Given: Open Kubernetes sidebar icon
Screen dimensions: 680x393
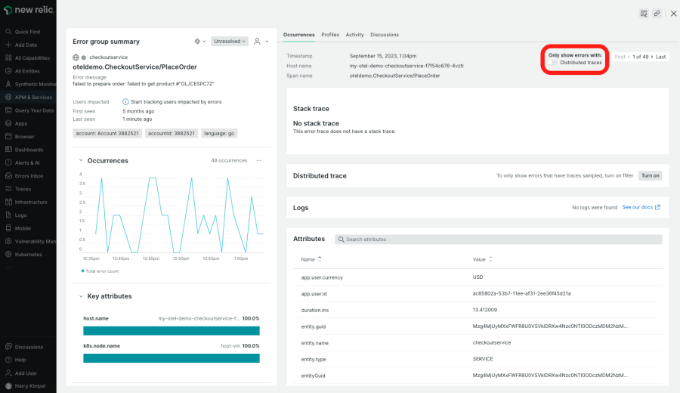Looking at the screenshot, I should [8, 254].
